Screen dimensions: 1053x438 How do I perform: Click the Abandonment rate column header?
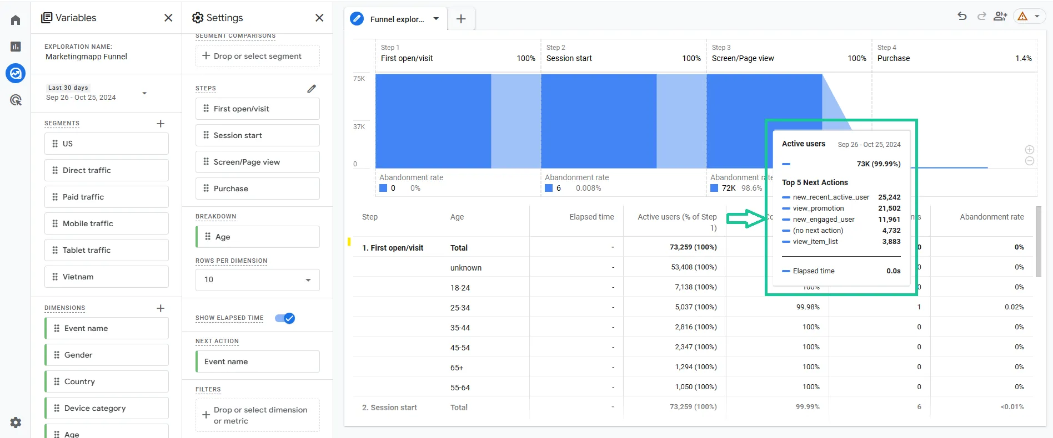pos(992,217)
